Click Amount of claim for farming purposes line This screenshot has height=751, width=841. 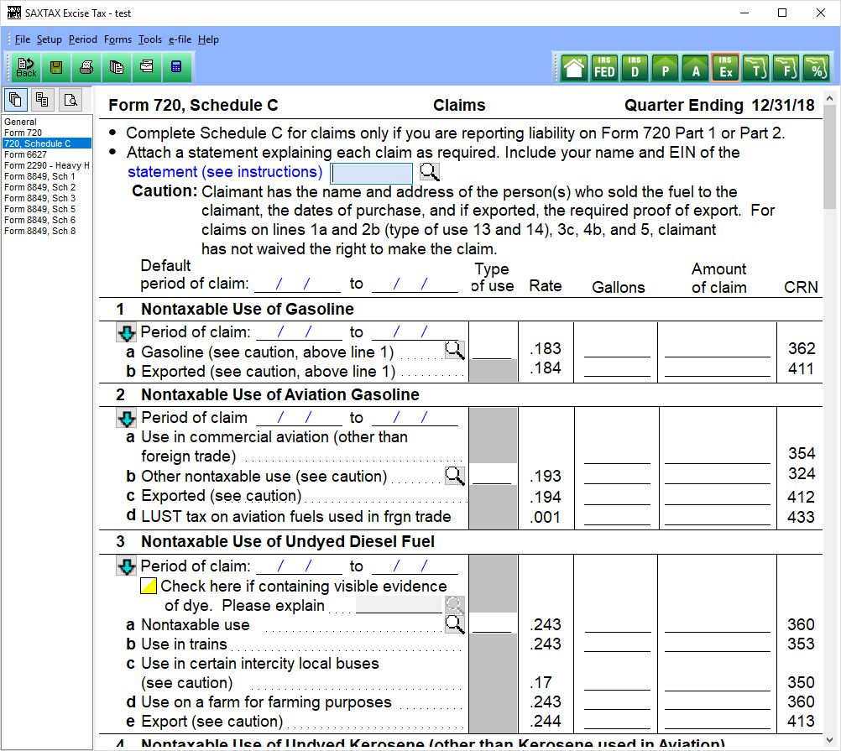[718, 701]
